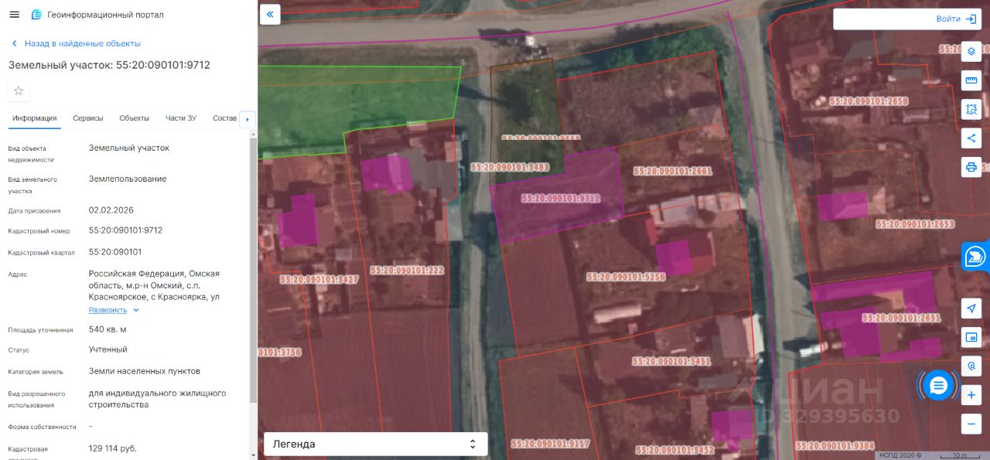Screen dimensions: 990x460
Task: Expand the Легенда dropdown
Action: [376, 444]
